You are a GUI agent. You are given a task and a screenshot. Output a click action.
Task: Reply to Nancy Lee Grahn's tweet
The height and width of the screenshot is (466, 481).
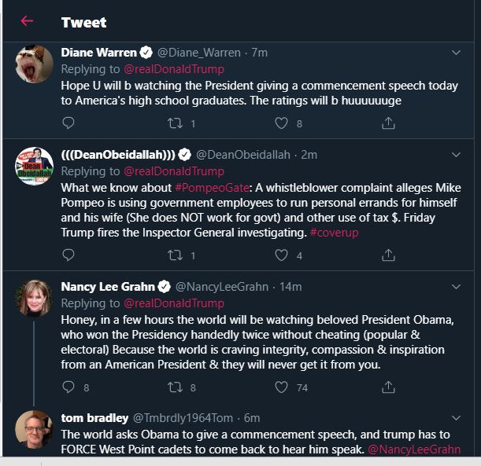pos(68,387)
